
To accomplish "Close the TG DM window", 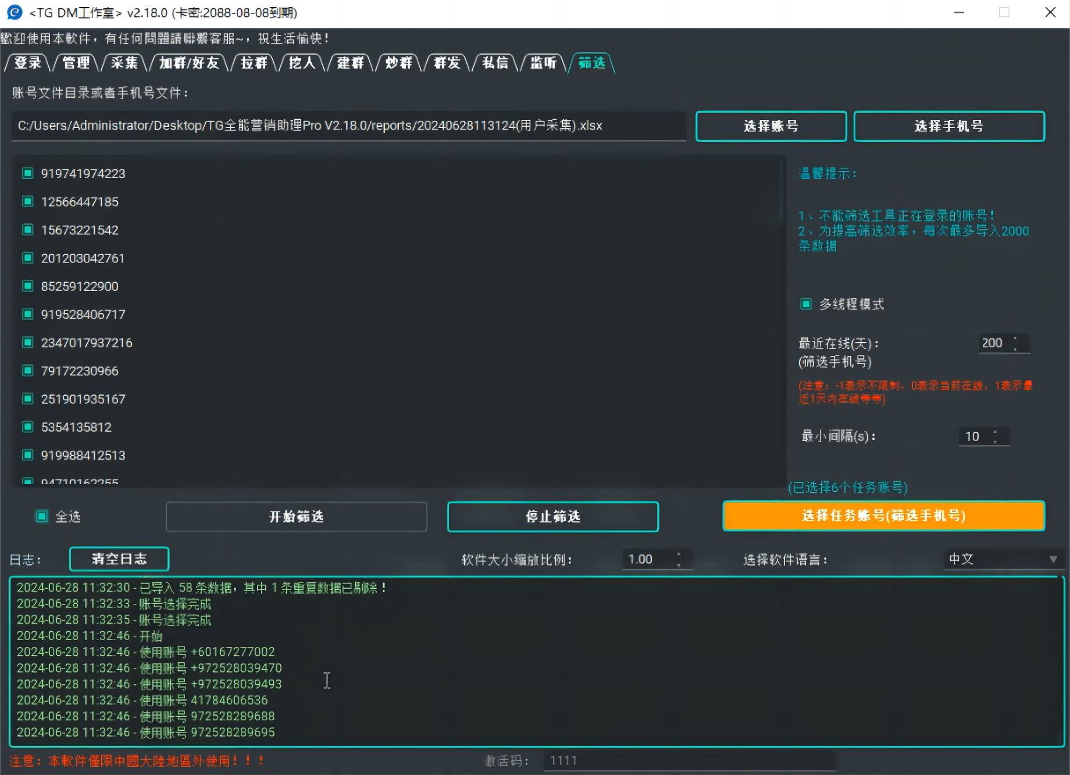I will [1050, 12].
